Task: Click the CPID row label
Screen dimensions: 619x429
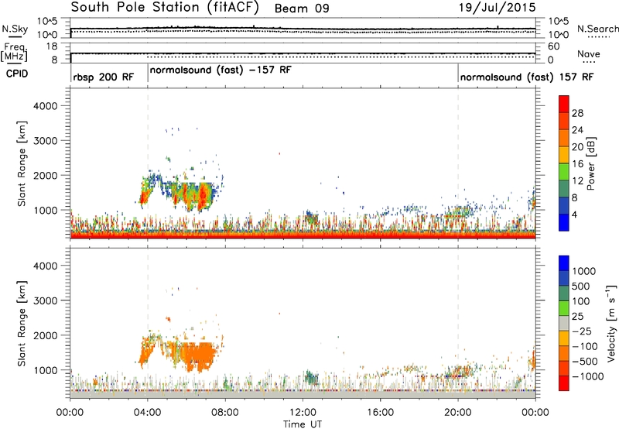Action: click(x=17, y=74)
